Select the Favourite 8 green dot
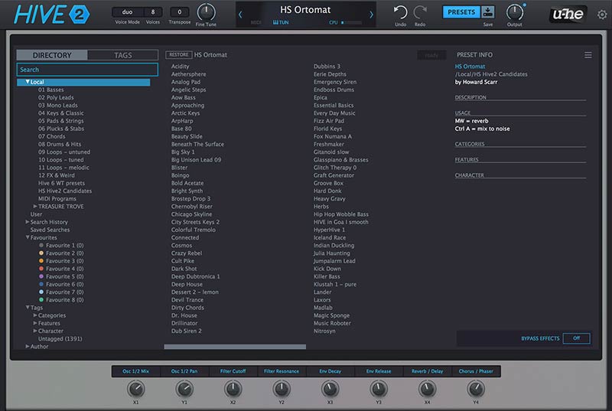This screenshot has width=612, height=411. 41,300
